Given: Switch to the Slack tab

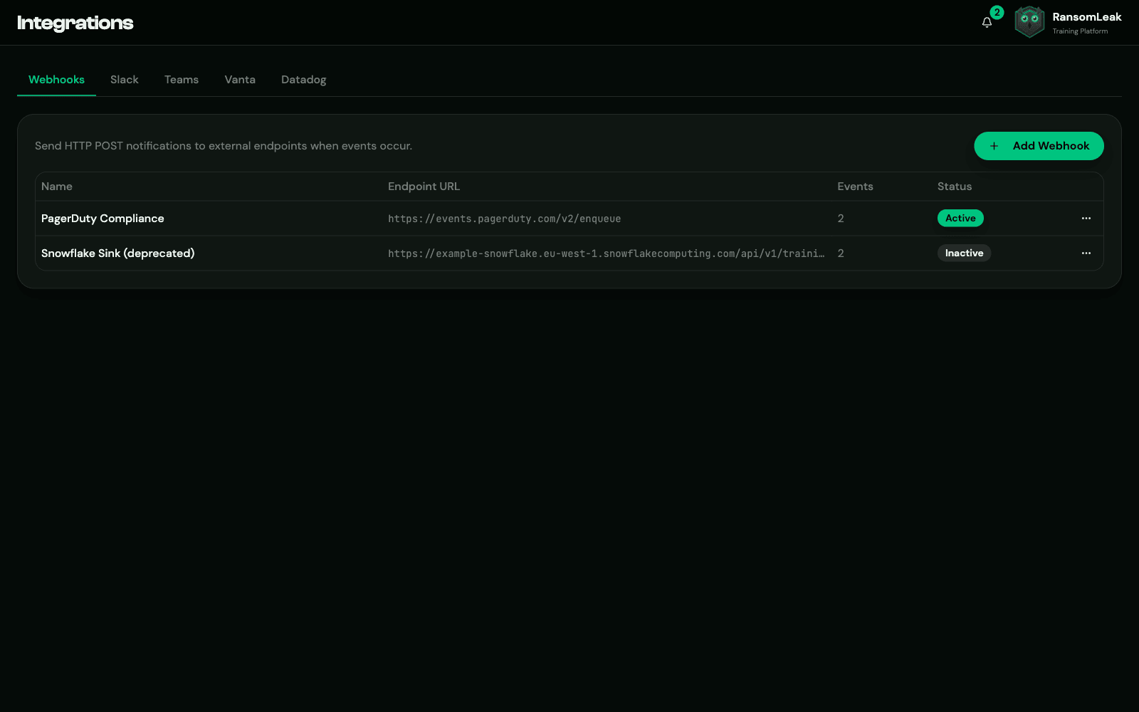Looking at the screenshot, I should tap(125, 80).
